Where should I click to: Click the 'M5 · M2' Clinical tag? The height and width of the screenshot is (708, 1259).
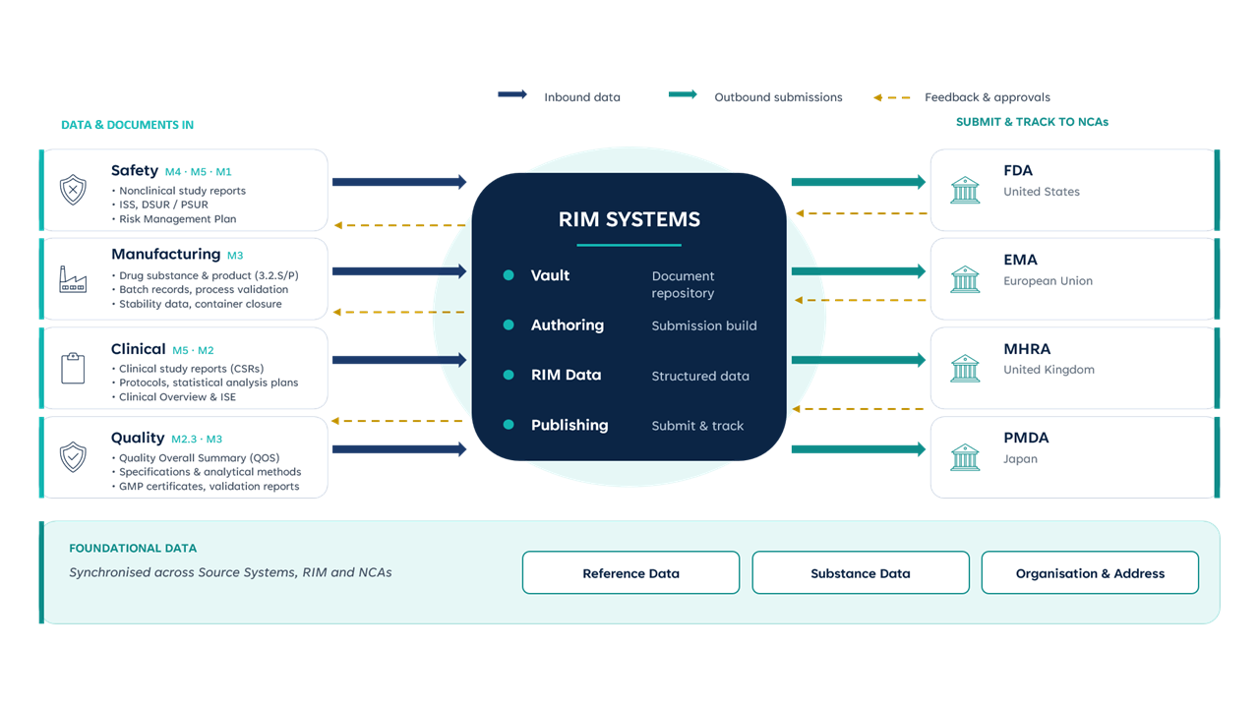point(193,350)
